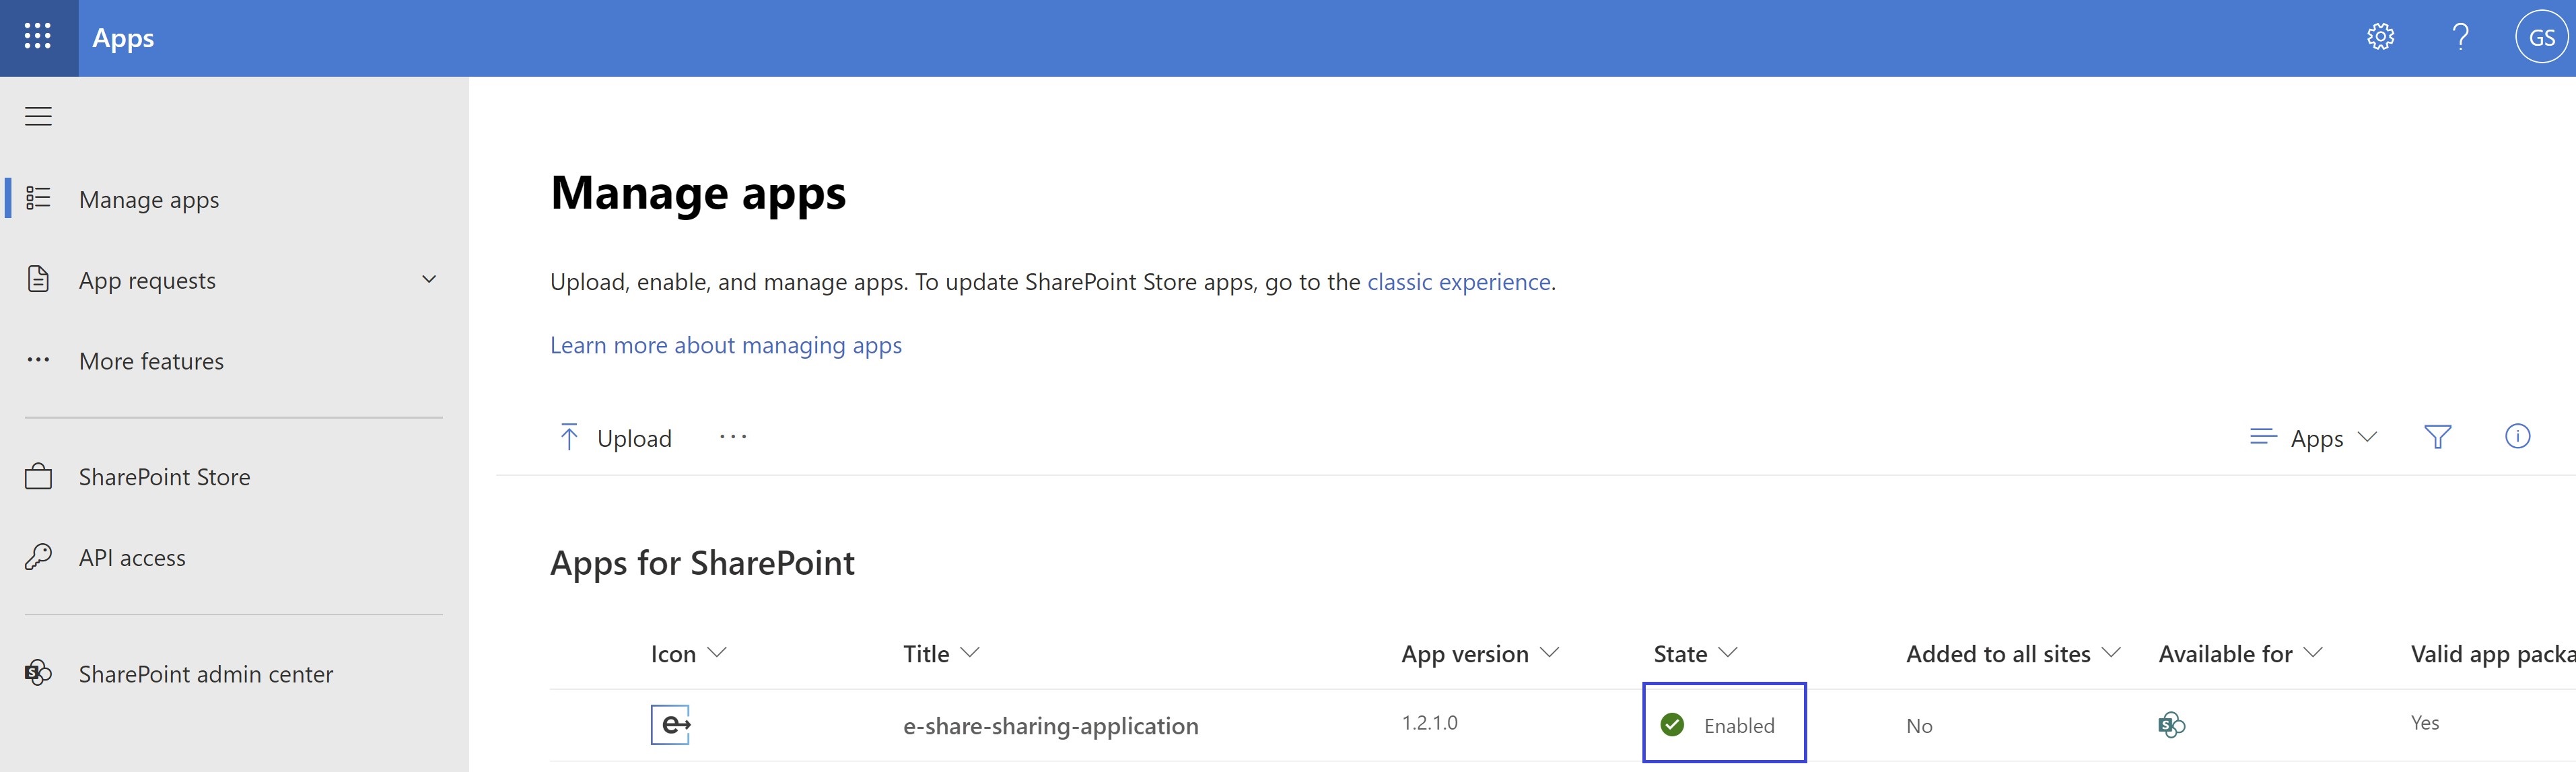Click the e-share app icon thumbnail
The height and width of the screenshot is (772, 2576).
(x=671, y=725)
